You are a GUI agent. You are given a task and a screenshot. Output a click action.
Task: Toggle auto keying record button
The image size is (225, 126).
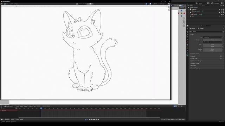[85, 120]
